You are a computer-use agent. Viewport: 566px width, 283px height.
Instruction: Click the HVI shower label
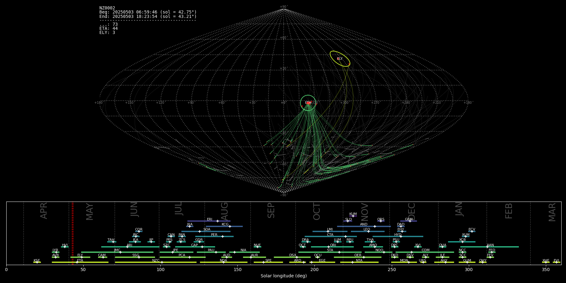click(x=65, y=245)
